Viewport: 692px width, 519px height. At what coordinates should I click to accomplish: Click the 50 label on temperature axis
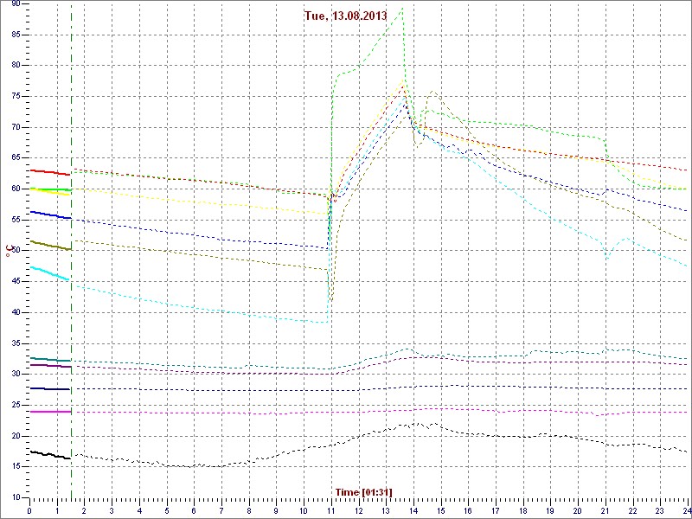point(16,251)
